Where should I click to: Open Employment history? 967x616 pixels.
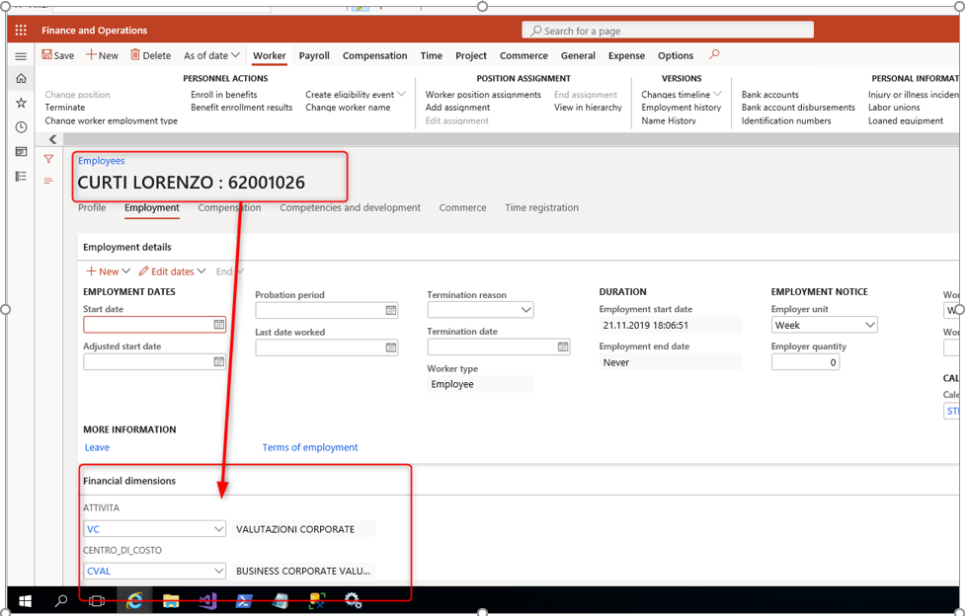pyautogui.click(x=681, y=108)
